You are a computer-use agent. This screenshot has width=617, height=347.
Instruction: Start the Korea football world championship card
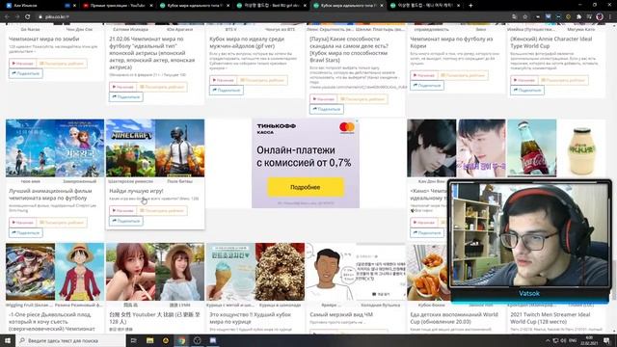click(x=424, y=75)
